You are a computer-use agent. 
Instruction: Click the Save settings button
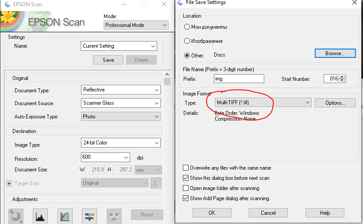(108, 60)
